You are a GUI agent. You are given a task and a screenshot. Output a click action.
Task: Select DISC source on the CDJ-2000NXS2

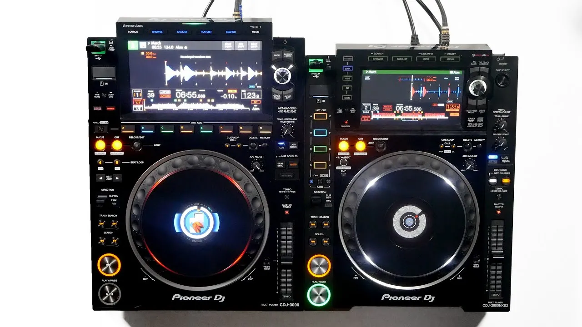[348, 97]
